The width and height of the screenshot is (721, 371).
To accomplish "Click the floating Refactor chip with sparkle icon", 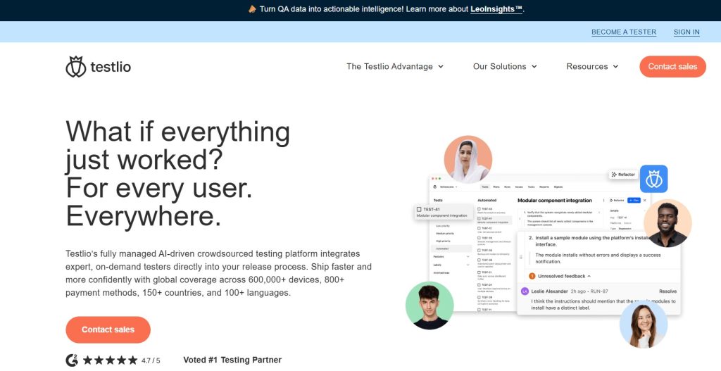I will tap(624, 175).
